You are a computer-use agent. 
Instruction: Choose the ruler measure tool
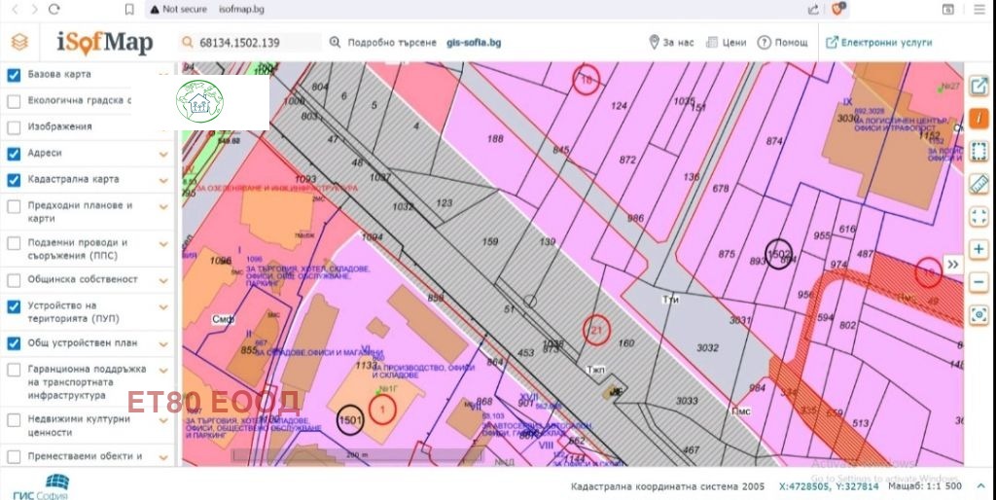click(x=978, y=184)
